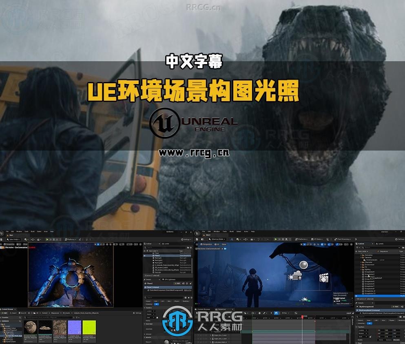Switch to Sequencer tab in right editor
This screenshot has height=344, width=405.
[x=221, y=309]
